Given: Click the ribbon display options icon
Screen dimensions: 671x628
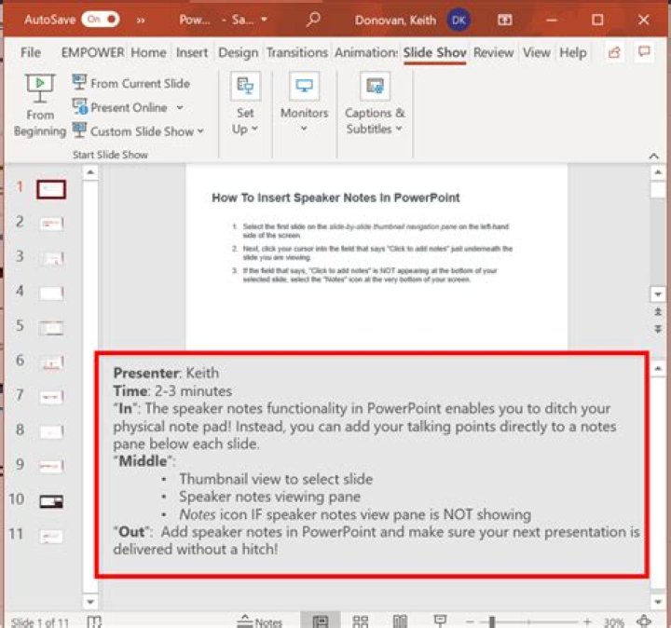Looking at the screenshot, I should (504, 20).
